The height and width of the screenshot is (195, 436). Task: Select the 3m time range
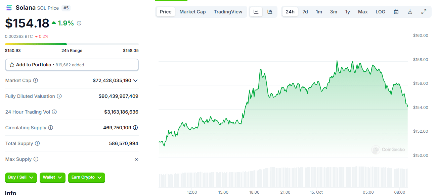(334, 12)
